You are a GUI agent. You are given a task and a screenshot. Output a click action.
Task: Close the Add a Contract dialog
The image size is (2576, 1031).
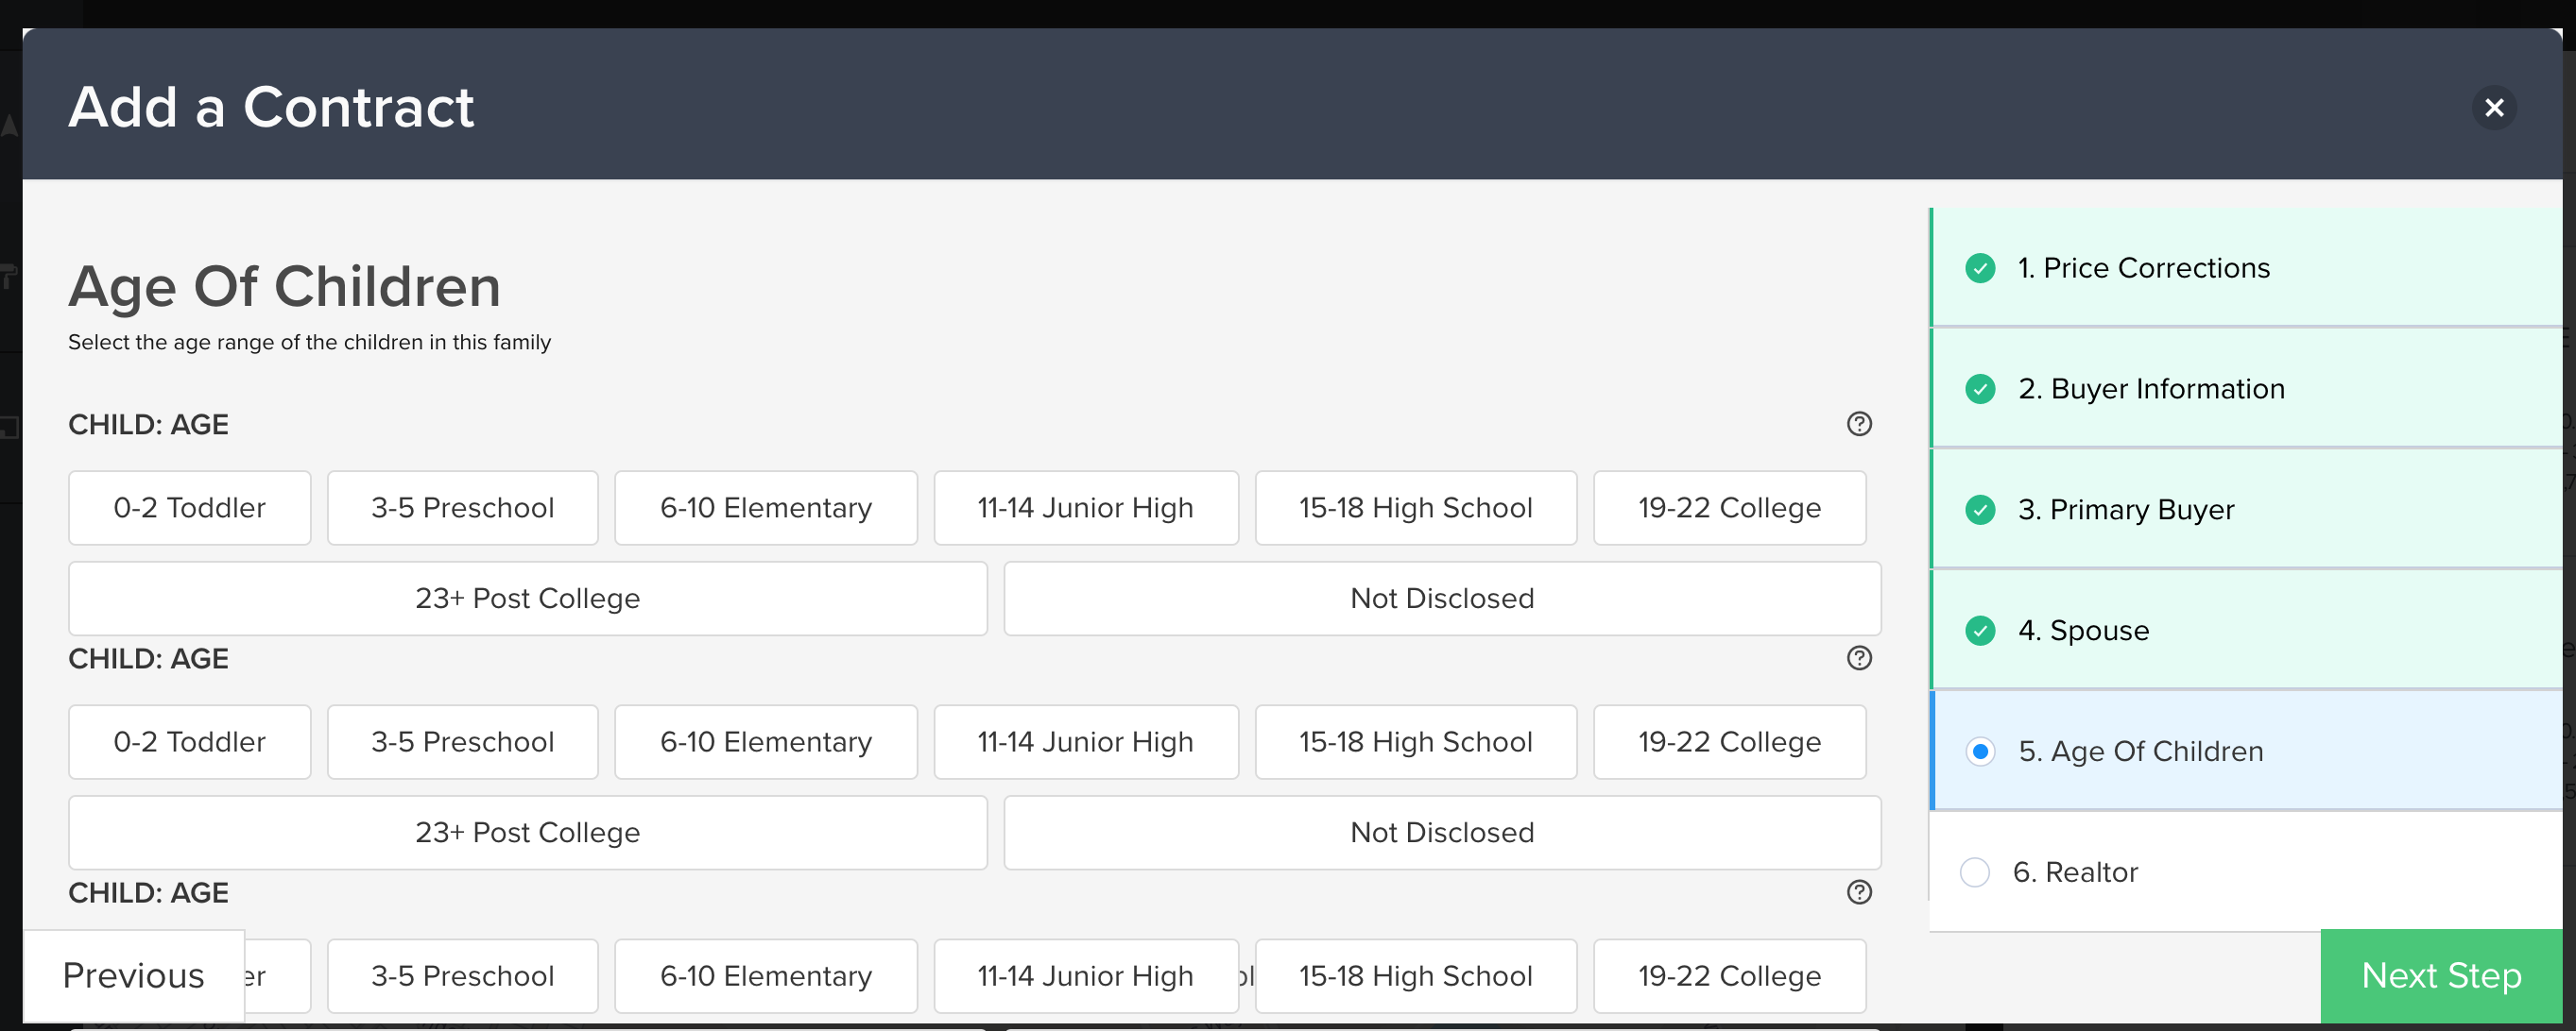coord(2494,107)
